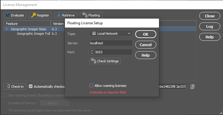Click the download arrow icon on Retrieve
This screenshot has height=115, width=223.
(x=59, y=15)
